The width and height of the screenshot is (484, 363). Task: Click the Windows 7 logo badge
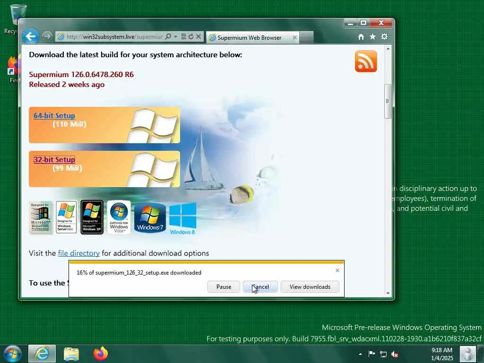coord(150,218)
